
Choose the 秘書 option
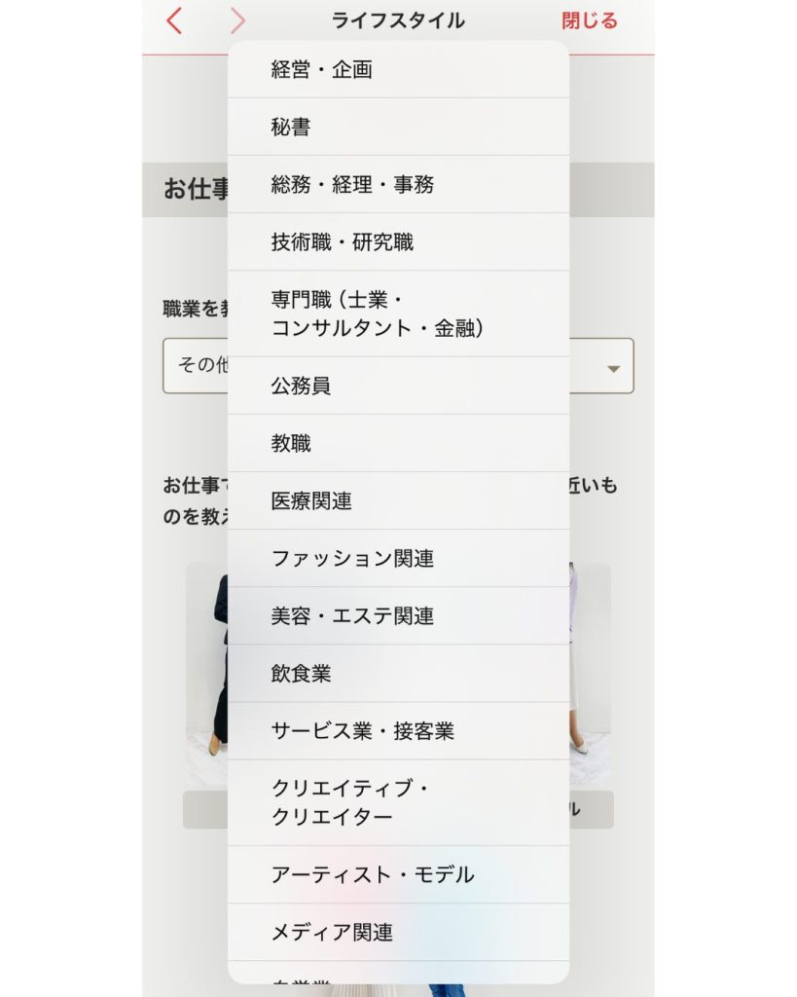tap(398, 127)
